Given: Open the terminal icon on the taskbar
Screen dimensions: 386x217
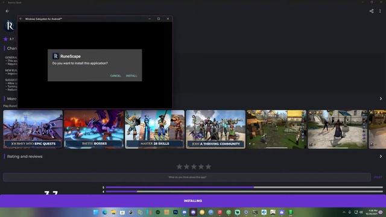Looking at the screenshot, I should pos(255,212).
